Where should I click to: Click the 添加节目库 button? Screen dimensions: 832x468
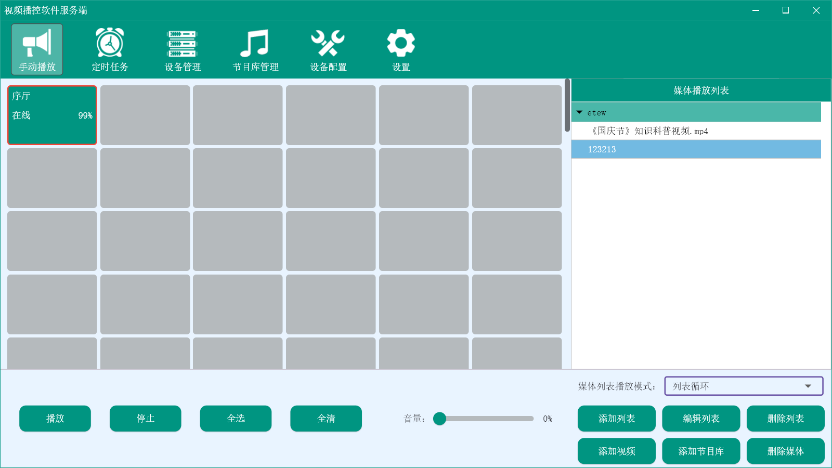(x=701, y=451)
